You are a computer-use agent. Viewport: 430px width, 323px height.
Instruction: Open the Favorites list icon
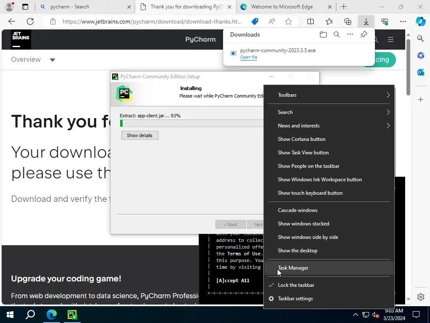[329, 21]
